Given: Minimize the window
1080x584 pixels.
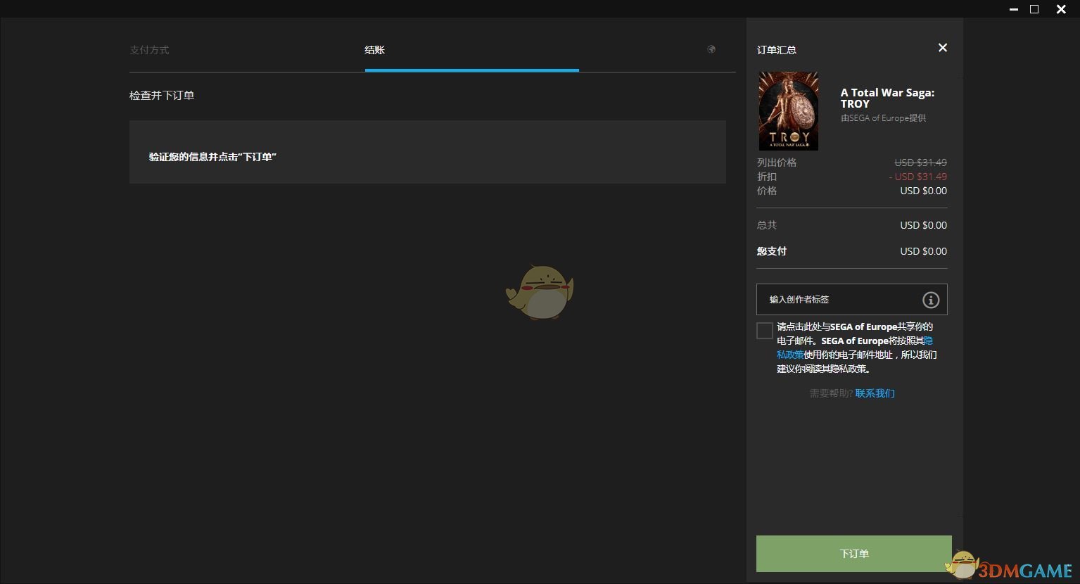Looking at the screenshot, I should point(1014,9).
